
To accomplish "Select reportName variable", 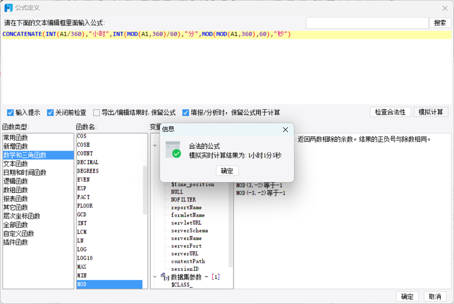I will (186, 207).
